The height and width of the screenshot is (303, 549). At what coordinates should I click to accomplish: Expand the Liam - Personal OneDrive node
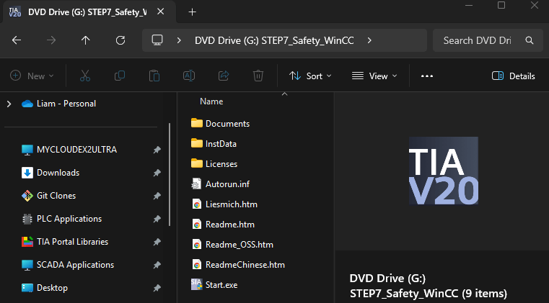tap(9, 104)
